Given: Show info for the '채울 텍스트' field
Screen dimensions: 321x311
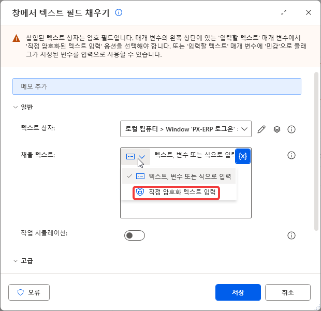Looking at the screenshot, I should coord(291,155).
